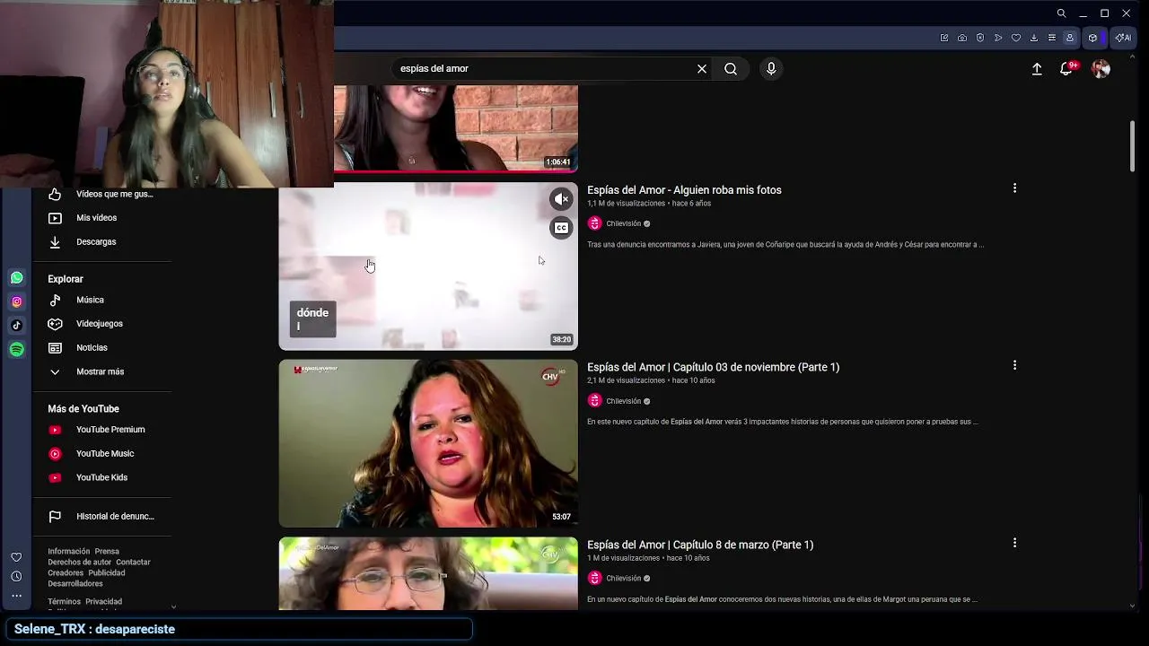Open YouTube Kids link
1149x646 pixels.
coord(101,477)
